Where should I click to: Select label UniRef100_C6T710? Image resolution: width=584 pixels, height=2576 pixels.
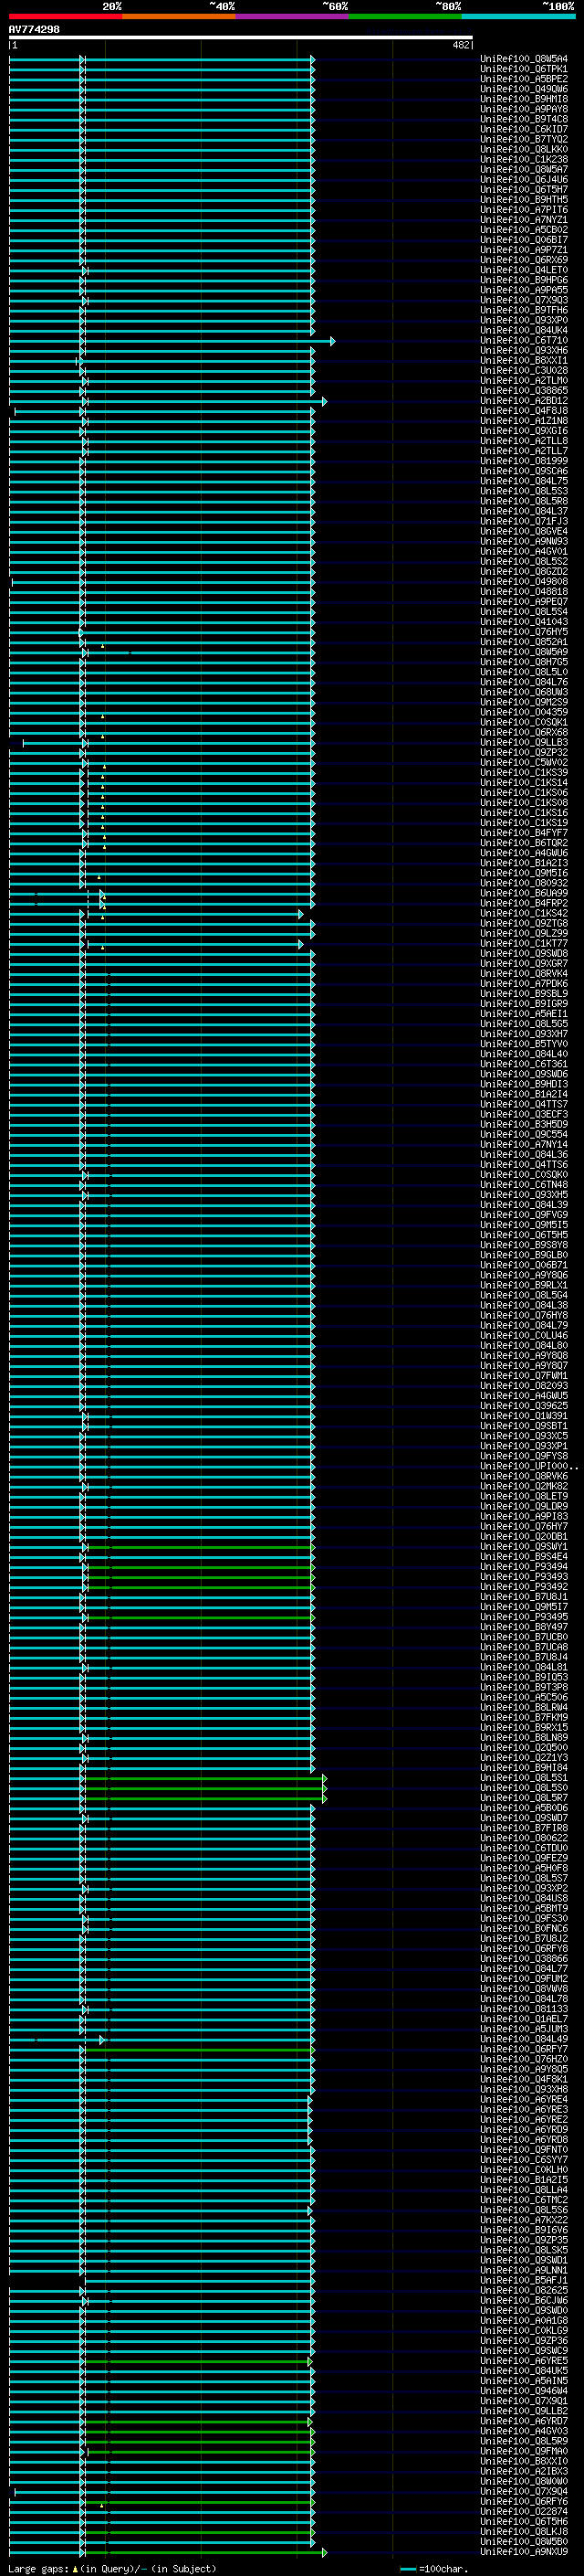524,341
